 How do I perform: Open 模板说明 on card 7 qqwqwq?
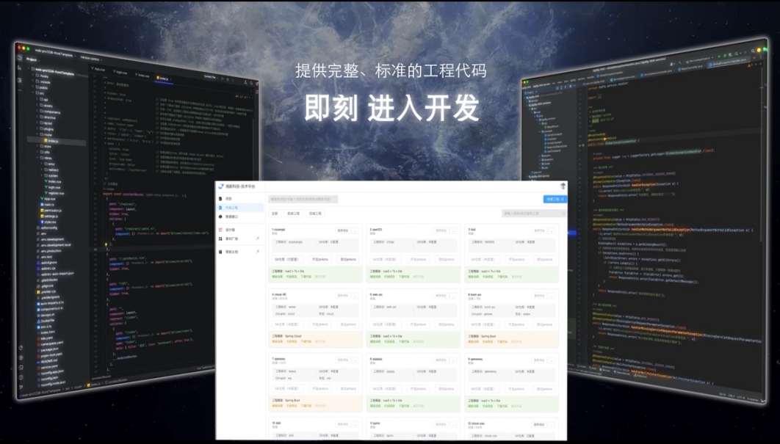pos(277,406)
